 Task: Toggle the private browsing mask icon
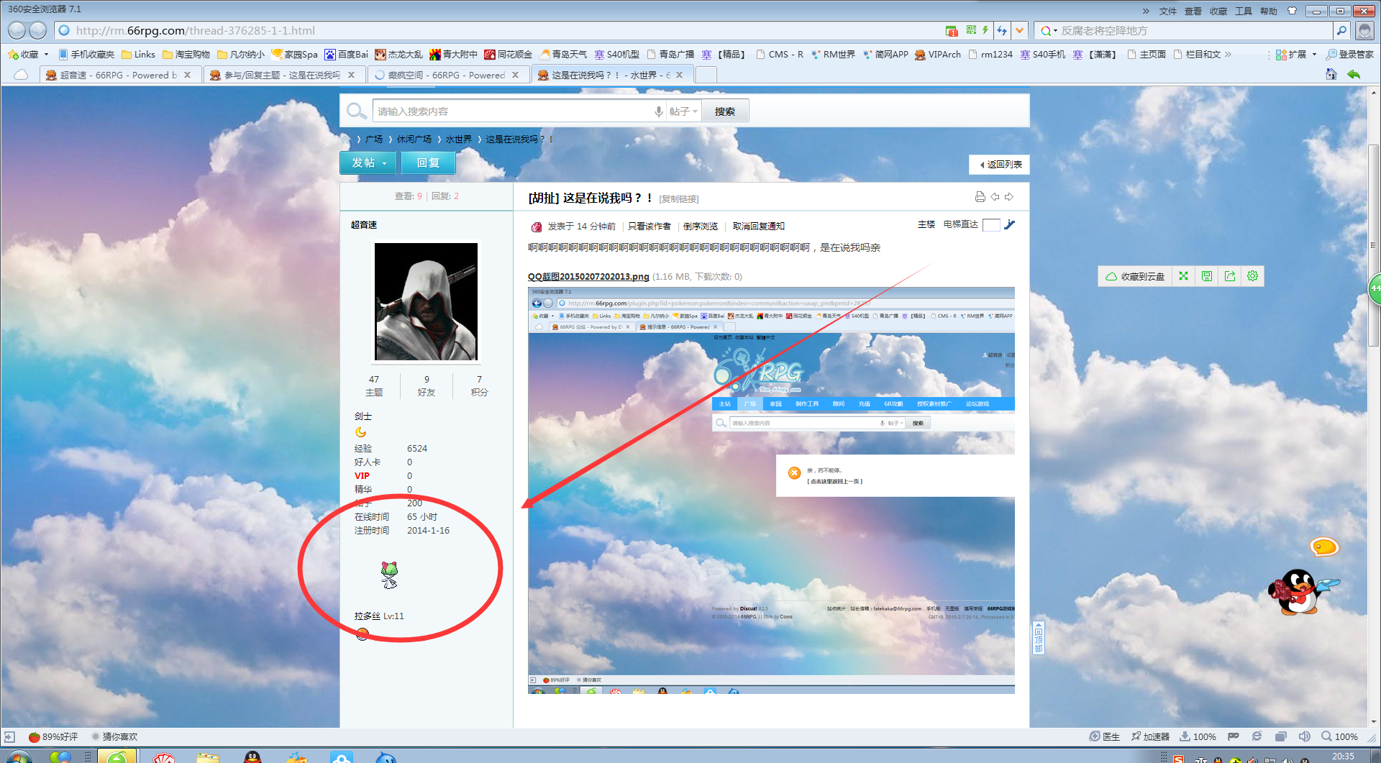[1234, 736]
